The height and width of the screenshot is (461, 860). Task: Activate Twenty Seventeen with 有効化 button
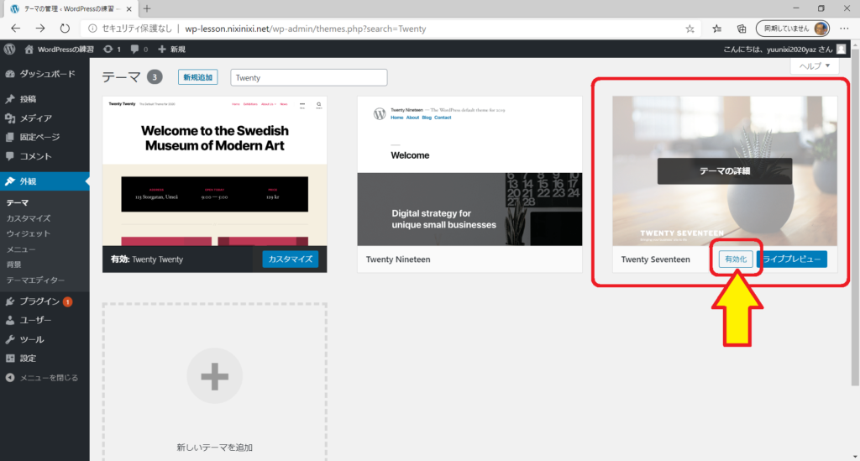coord(736,259)
